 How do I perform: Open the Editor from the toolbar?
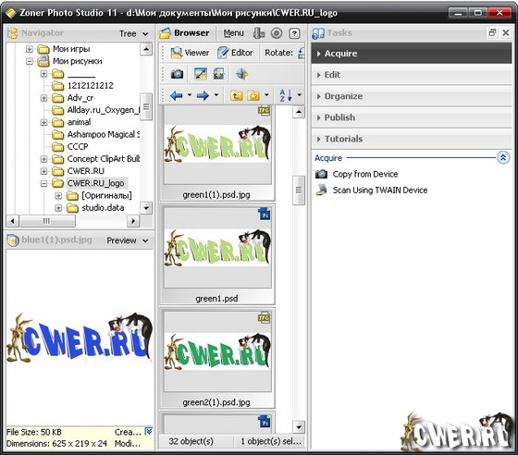pyautogui.click(x=235, y=53)
